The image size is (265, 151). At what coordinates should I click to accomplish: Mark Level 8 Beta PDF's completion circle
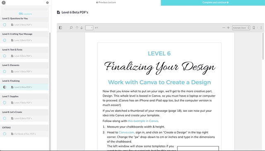(5, 118)
